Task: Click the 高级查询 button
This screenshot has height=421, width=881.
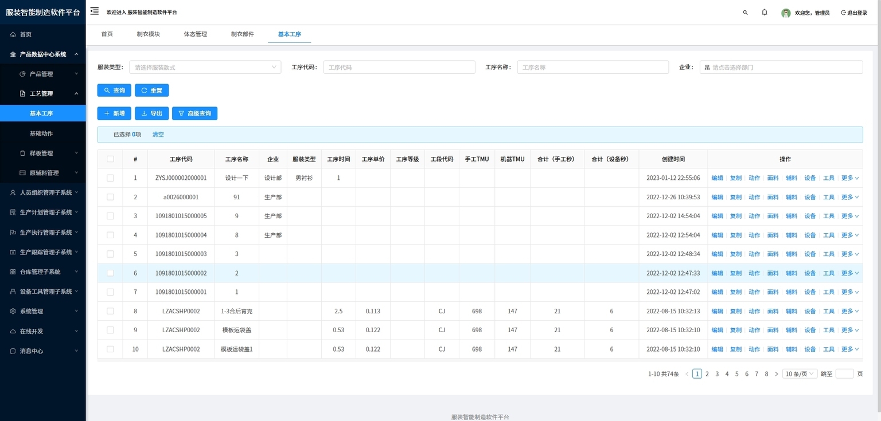Action: [194, 113]
